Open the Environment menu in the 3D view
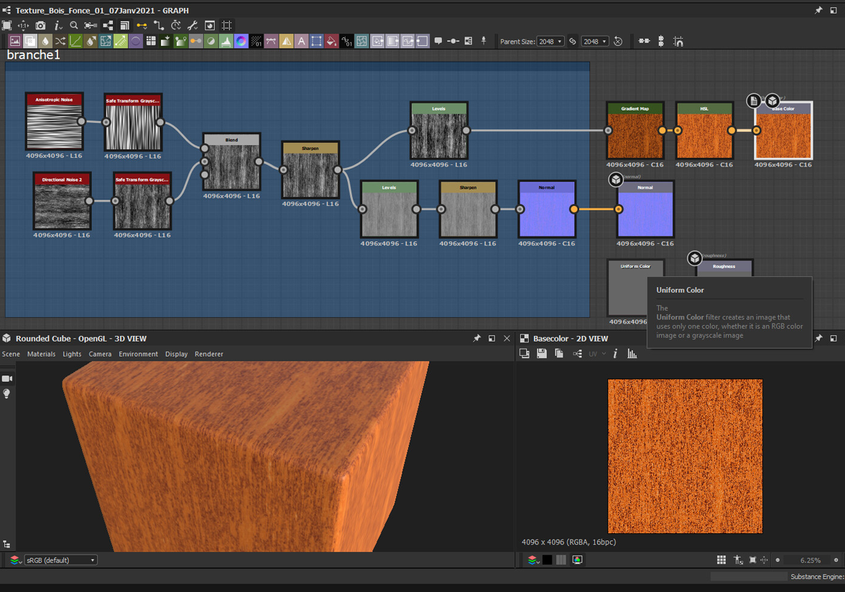 tap(138, 354)
